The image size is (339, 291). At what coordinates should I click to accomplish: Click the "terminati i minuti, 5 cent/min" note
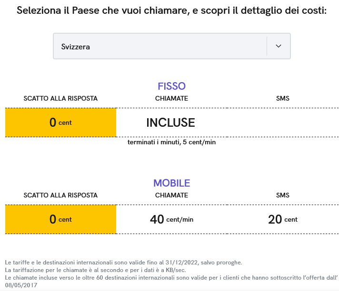click(x=171, y=142)
